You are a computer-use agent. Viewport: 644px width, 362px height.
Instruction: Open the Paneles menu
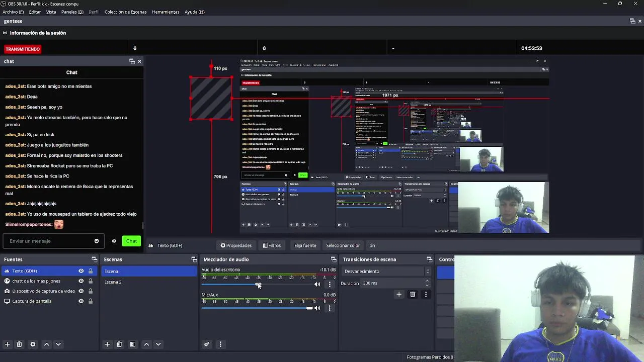coord(72,12)
